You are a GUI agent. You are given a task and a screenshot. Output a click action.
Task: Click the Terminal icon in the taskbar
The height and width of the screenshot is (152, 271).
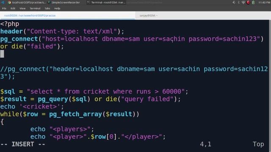click(x=88, y=3)
